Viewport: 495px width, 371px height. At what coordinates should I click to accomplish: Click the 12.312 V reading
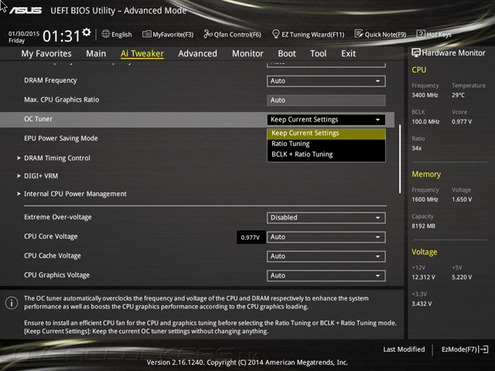pyautogui.click(x=423, y=277)
